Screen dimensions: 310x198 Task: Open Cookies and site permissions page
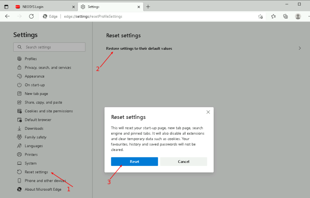pos(49,111)
